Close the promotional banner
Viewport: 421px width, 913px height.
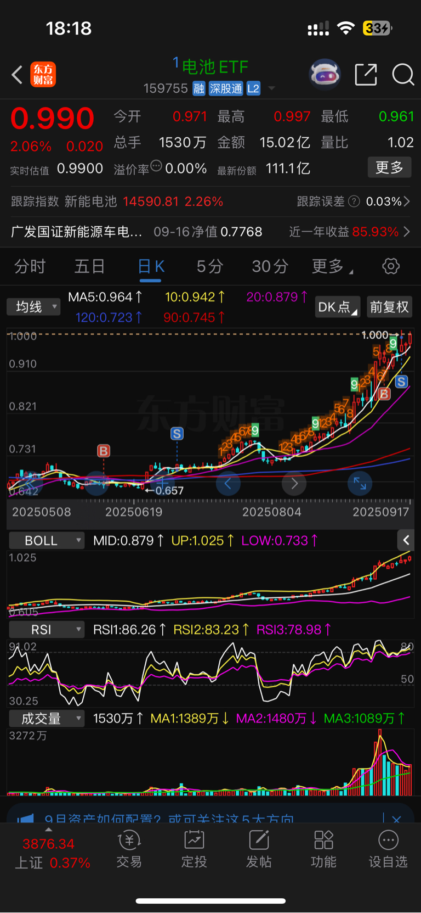click(396, 819)
